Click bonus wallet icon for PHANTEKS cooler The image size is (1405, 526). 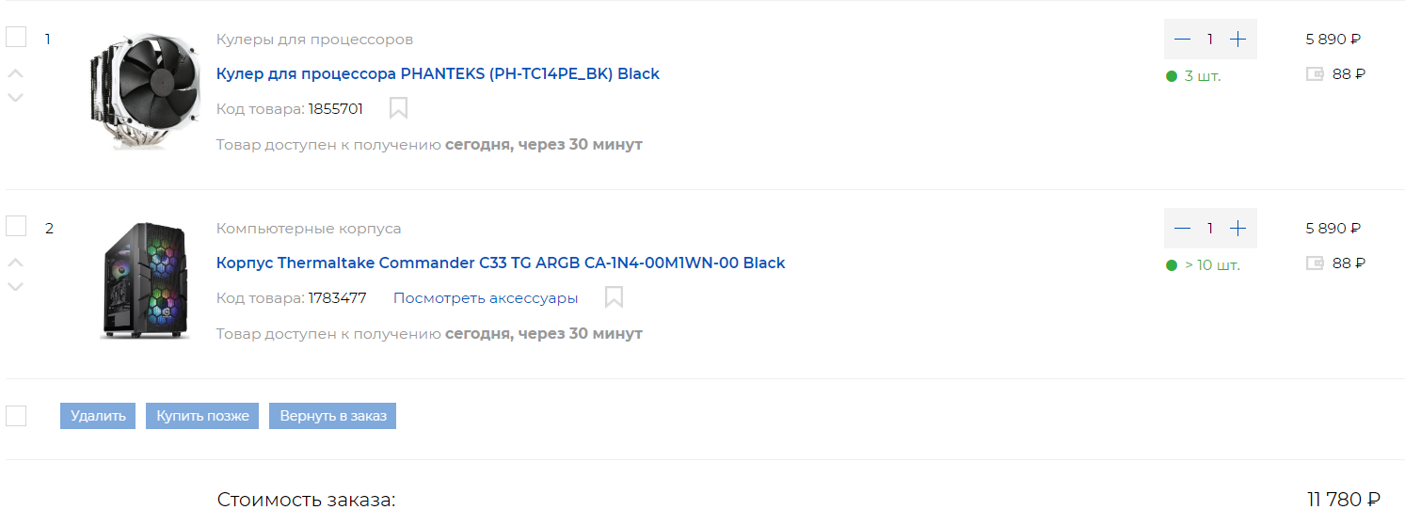pos(1315,74)
